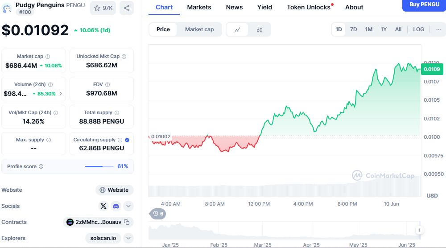Open the Website link button
This screenshot has width=446, height=248.
pyautogui.click(x=114, y=190)
